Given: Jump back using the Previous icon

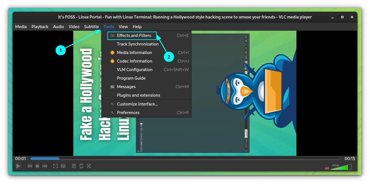Looking at the screenshot, I should pos(30,166).
